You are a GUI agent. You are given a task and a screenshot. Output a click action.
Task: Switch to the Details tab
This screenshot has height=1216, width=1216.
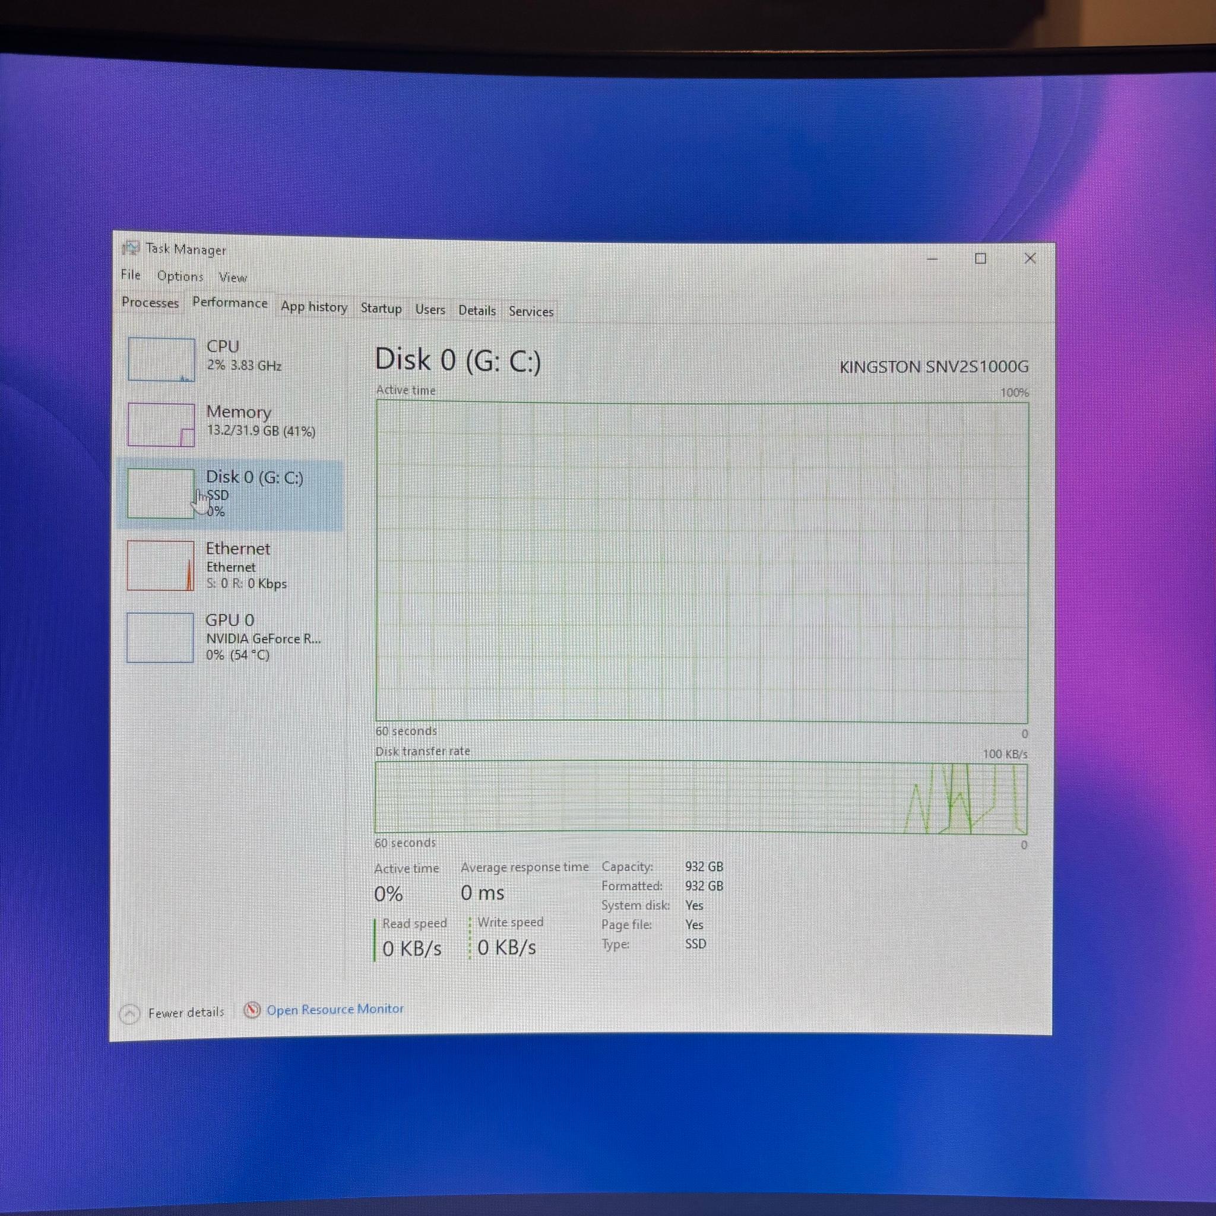click(x=476, y=311)
